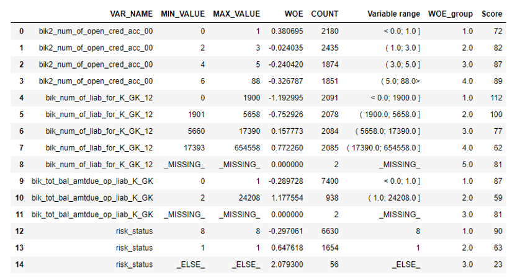The height and width of the screenshot is (278, 520).
Task: Click WOE value -0.752926
Action: pos(285,115)
